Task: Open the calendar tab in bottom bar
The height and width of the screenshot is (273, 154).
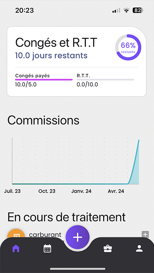Action: pyautogui.click(x=47, y=248)
